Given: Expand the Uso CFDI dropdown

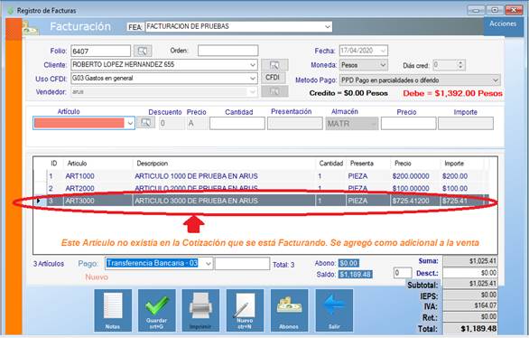Looking at the screenshot, I should pyautogui.click(x=253, y=79).
